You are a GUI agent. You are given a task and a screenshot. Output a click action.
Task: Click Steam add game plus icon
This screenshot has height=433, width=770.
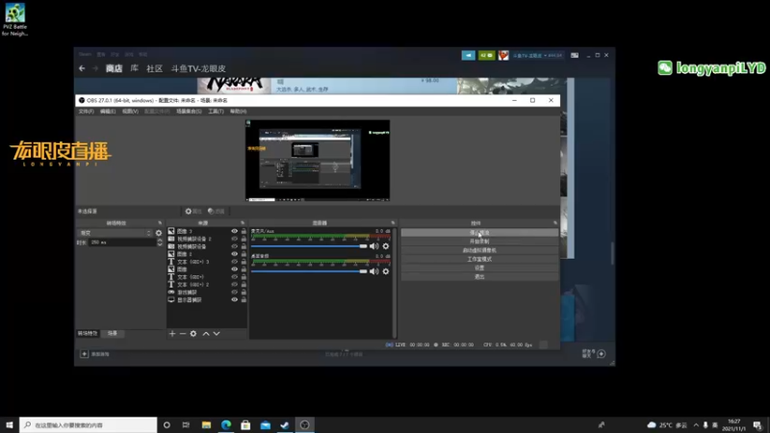84,354
